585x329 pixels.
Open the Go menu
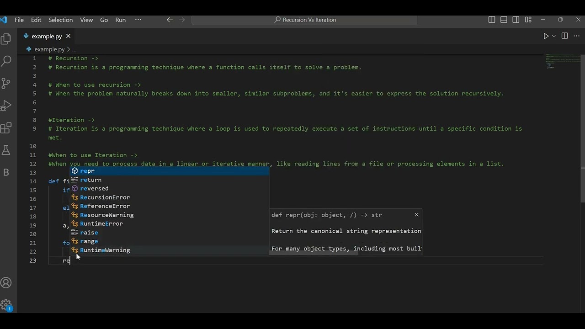[104, 20]
